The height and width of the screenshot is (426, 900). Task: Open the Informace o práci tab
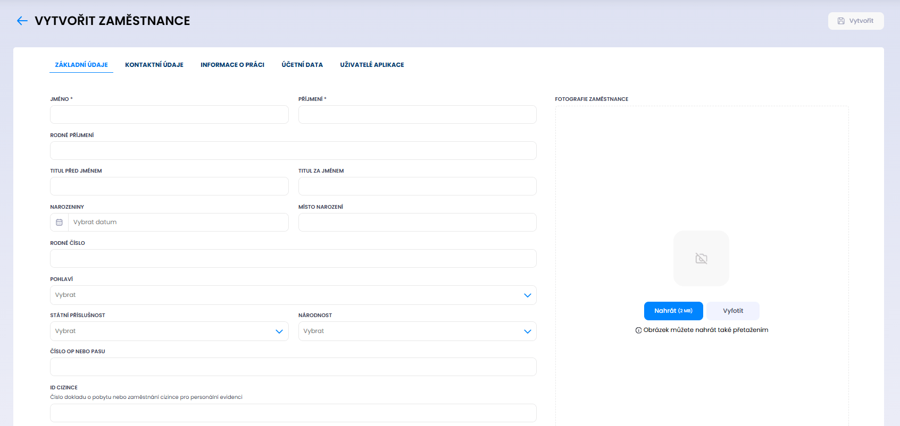(x=232, y=65)
